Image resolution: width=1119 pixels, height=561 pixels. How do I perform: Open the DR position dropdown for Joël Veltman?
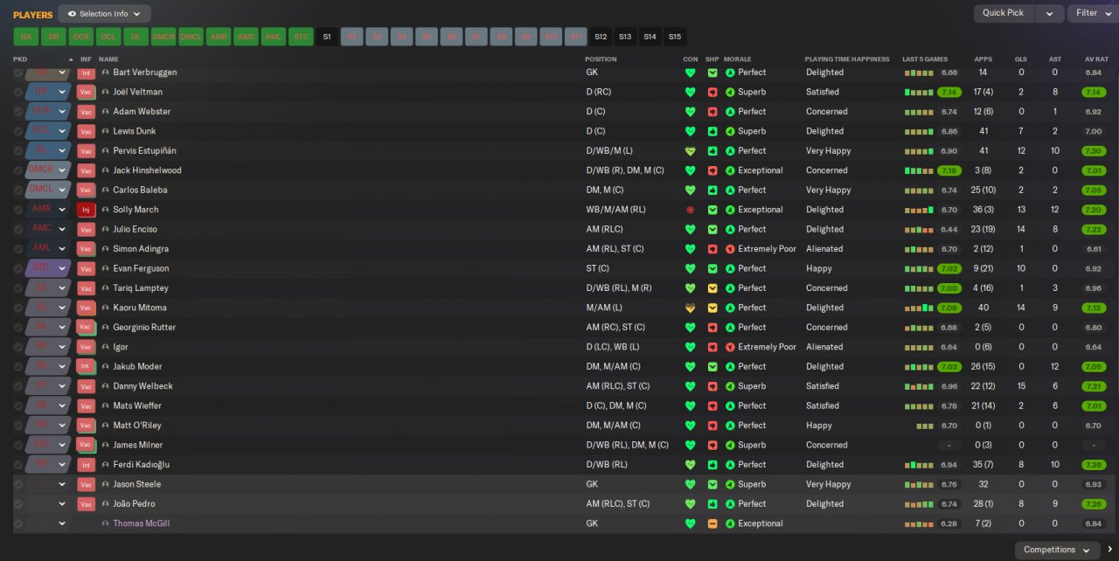(48, 92)
